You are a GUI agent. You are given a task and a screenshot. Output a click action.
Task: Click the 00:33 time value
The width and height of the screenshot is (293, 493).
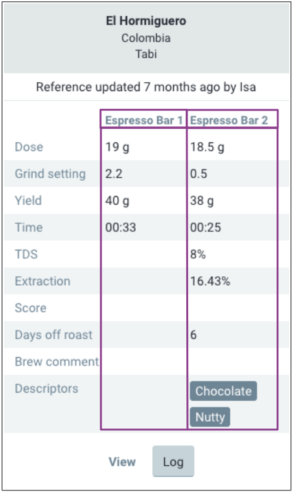pyautogui.click(x=121, y=228)
